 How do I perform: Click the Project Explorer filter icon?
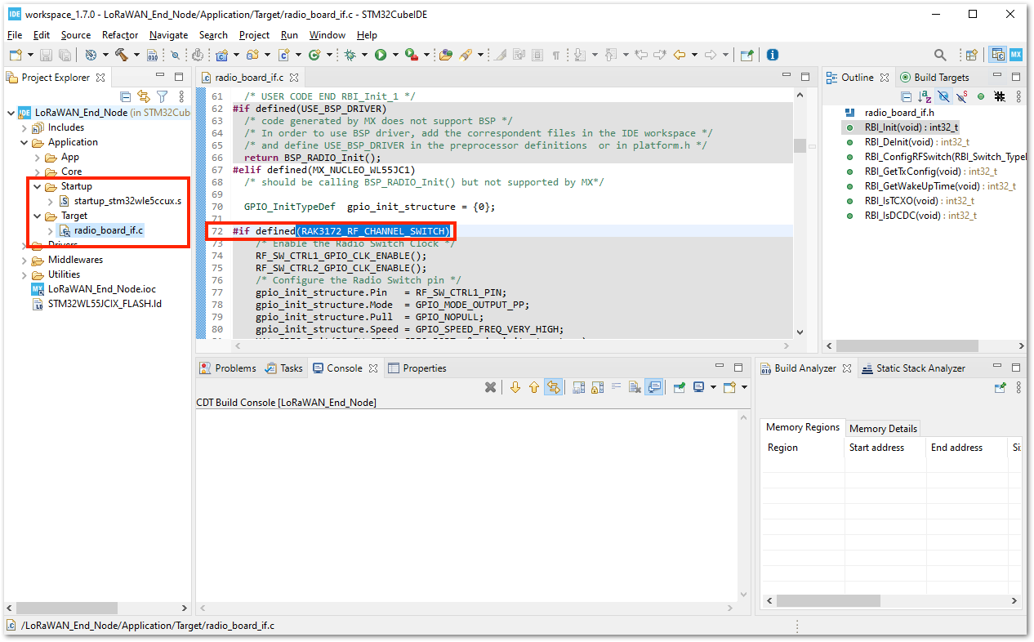point(163,96)
